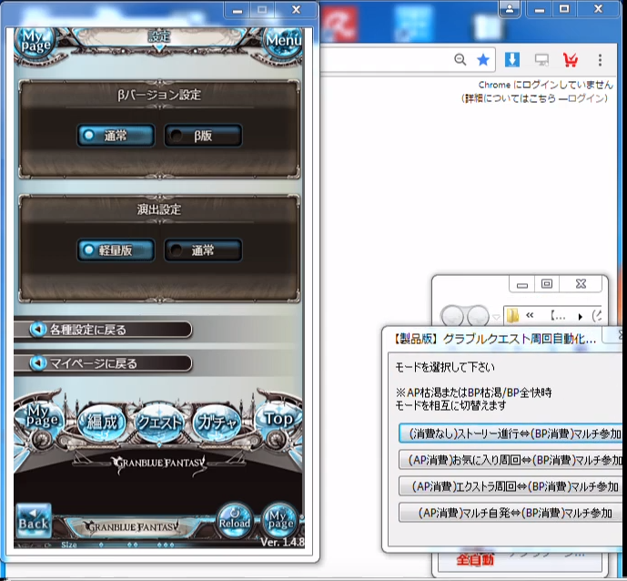This screenshot has width=627, height=581.
Task: Select 通常 under 演出設定
Action: 203,250
